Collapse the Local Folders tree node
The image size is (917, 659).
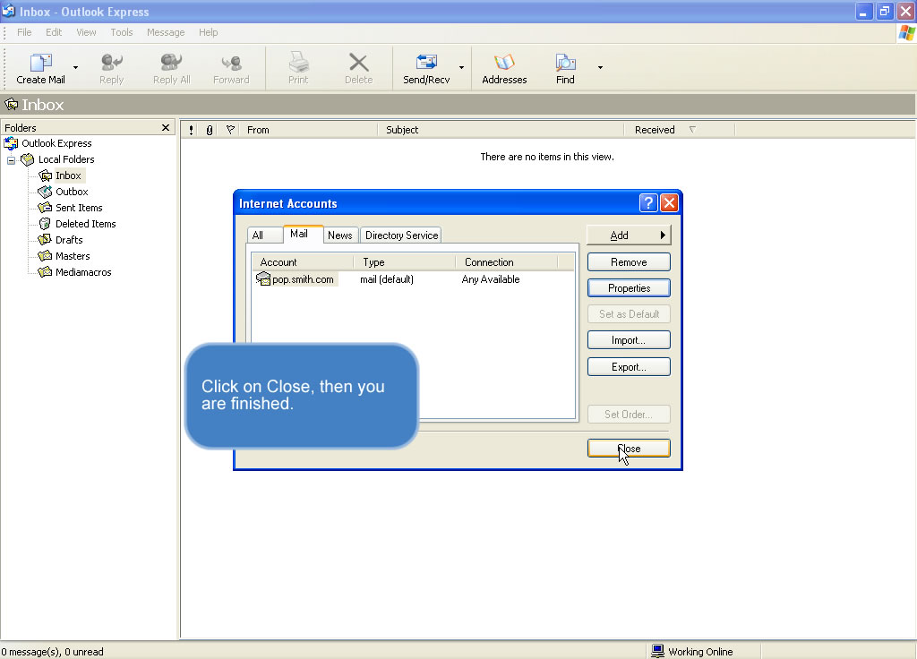pos(12,160)
